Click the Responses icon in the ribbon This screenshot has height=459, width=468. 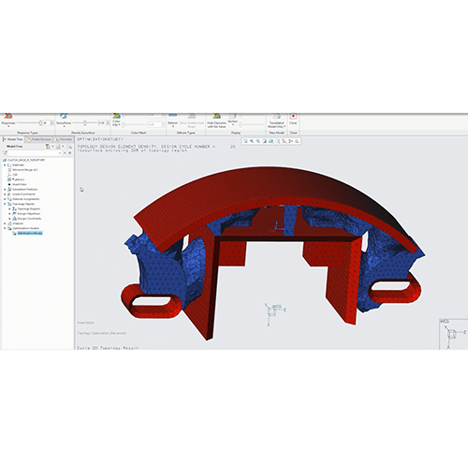(x=8, y=117)
